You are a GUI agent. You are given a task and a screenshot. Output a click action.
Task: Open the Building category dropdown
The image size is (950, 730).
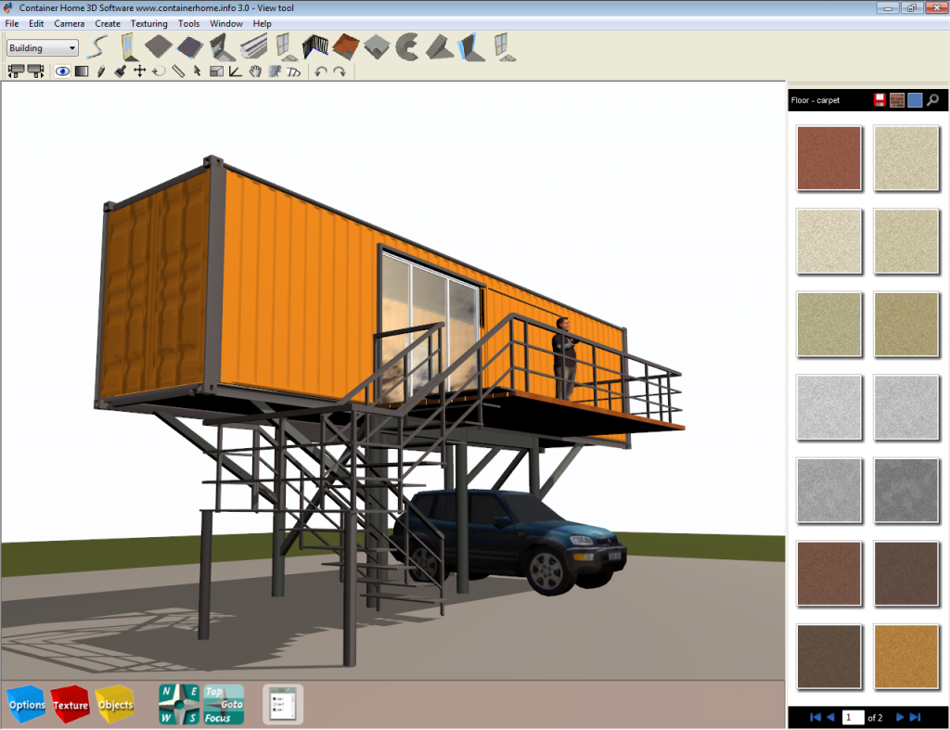43,48
